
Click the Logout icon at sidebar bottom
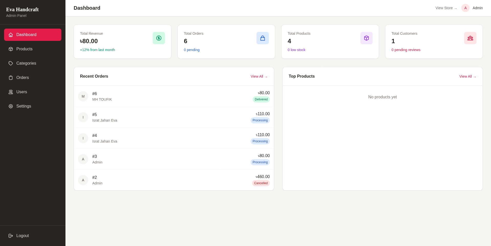click(x=11, y=236)
